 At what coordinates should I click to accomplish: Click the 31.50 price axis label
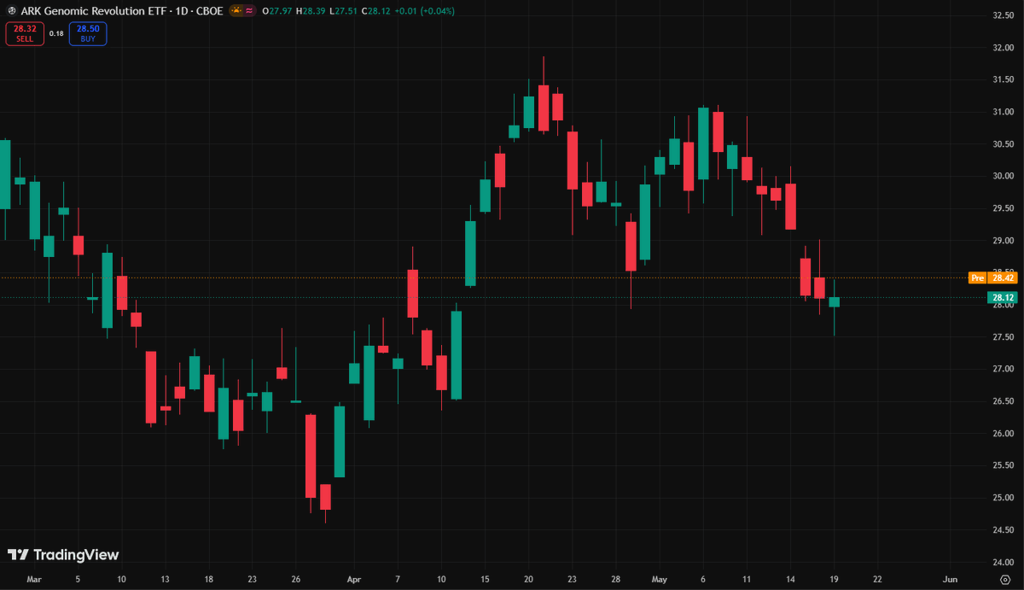click(x=1003, y=79)
